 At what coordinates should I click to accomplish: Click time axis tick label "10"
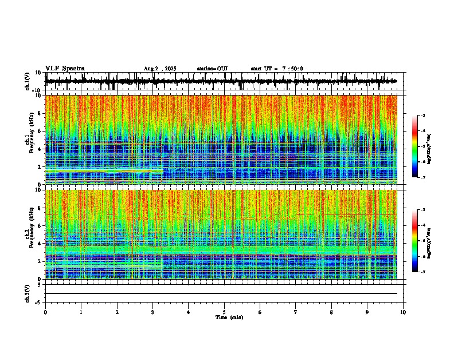[403, 312]
